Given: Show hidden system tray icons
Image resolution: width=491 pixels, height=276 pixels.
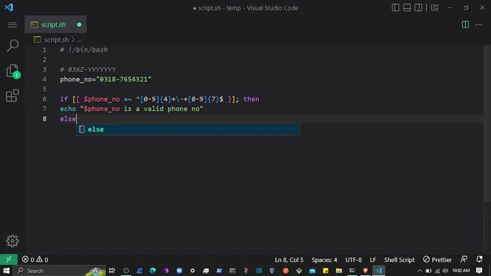Looking at the screenshot, I should click(420, 271).
